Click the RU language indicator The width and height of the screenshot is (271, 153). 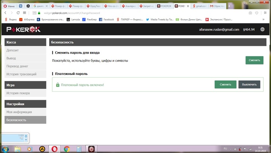coord(225,149)
